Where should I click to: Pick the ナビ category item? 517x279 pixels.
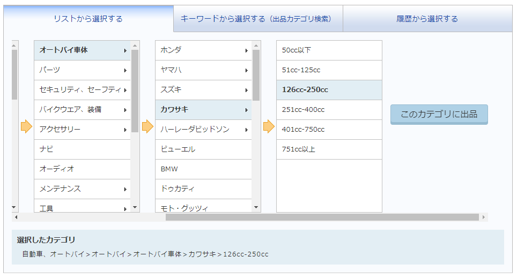click(83, 149)
